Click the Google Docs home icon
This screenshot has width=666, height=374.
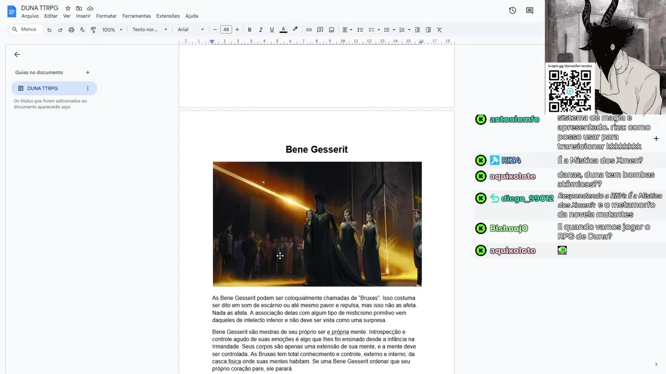(11, 11)
